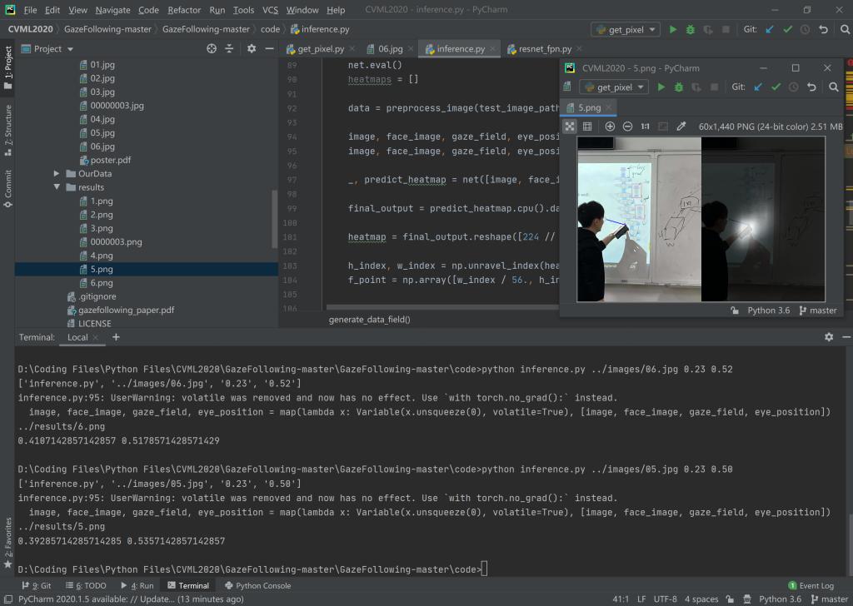Viewport: 853px width, 606px height.
Task: Close the Local terminal tab
Action: click(x=95, y=337)
